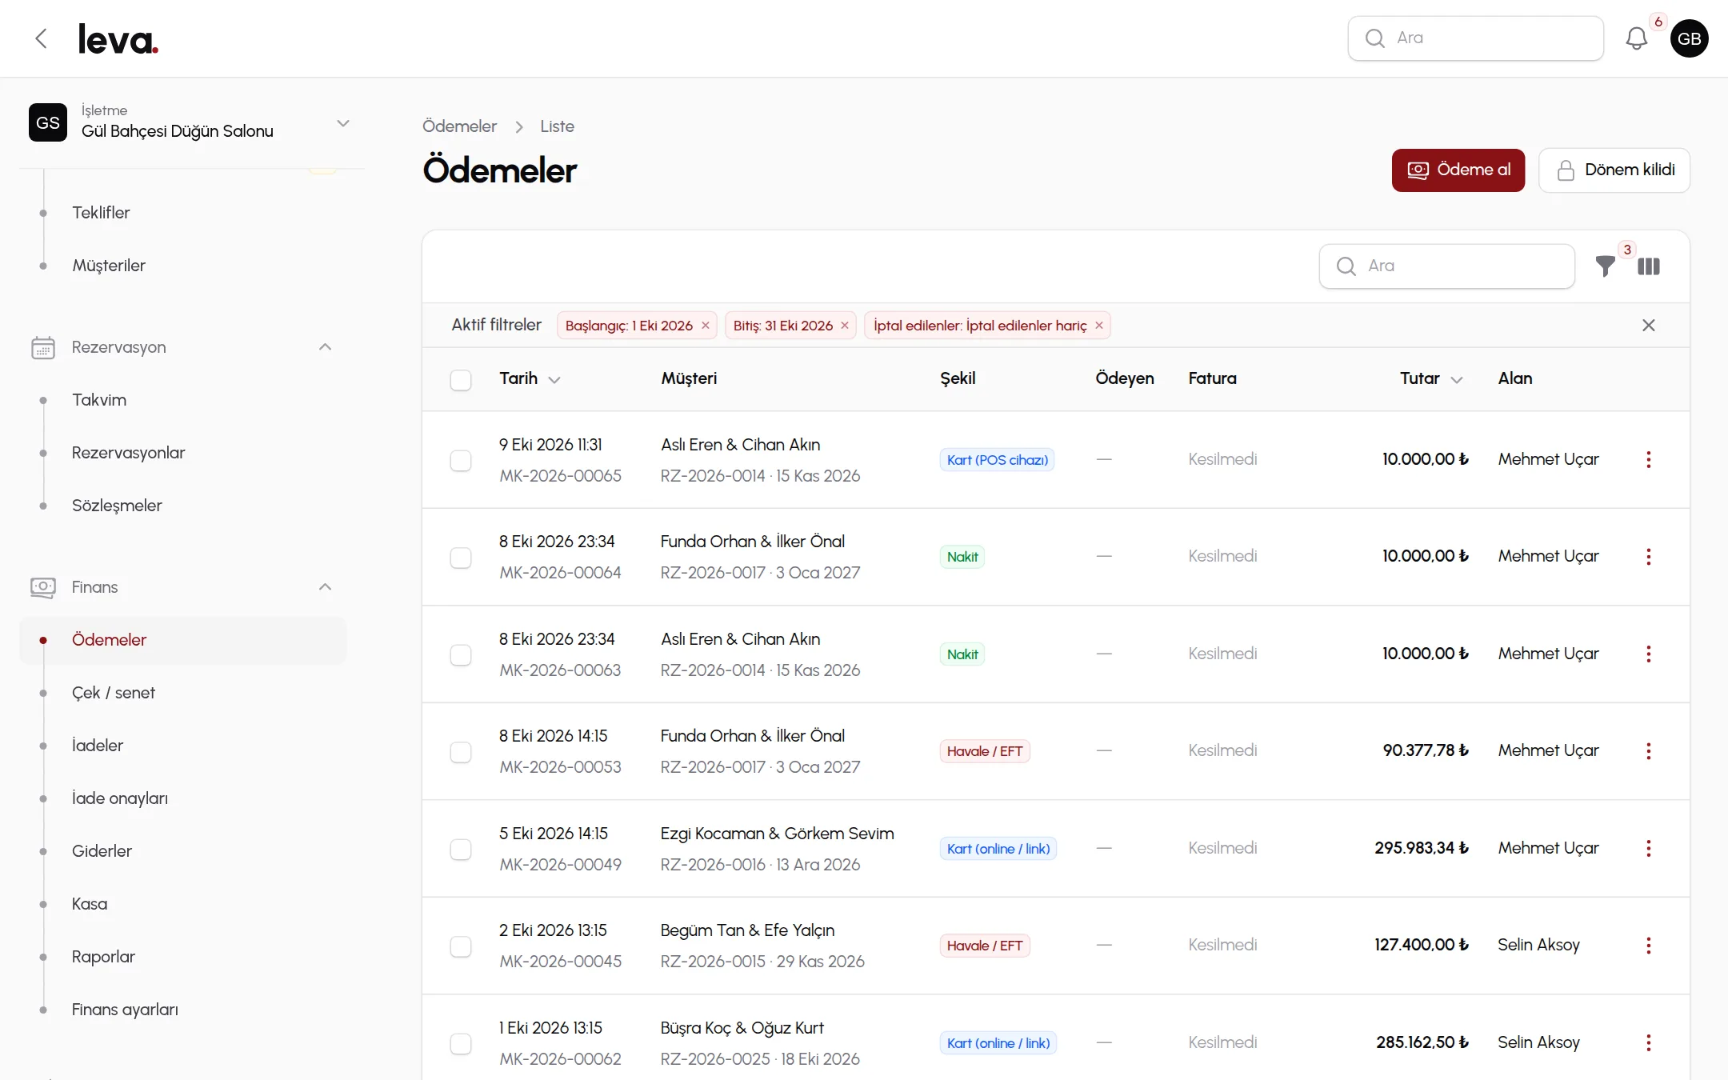
Task: Open Çek / senet in the Finans menu
Action: (114, 693)
